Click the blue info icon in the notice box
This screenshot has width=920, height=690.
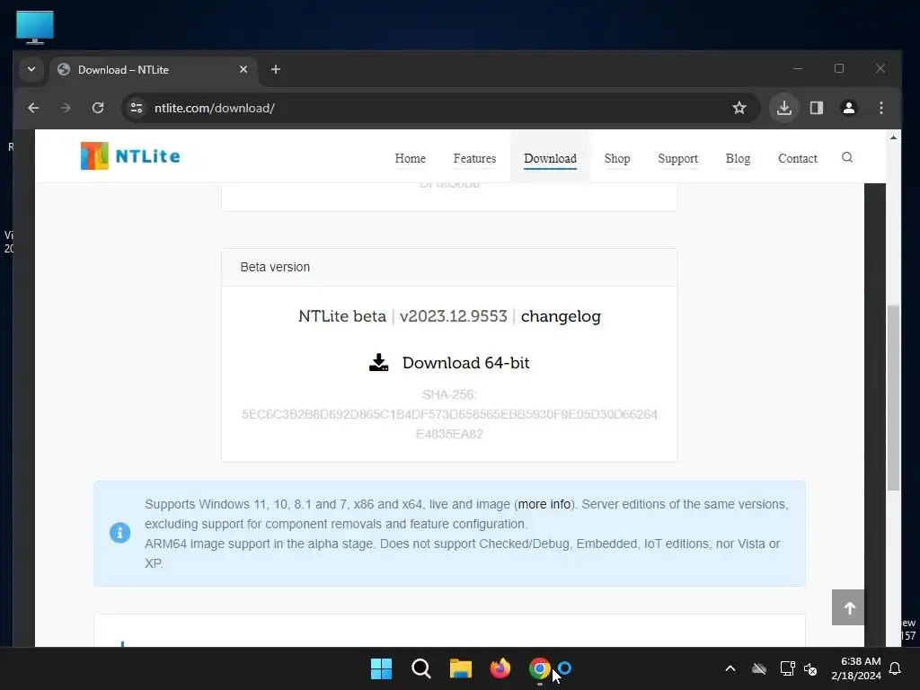point(120,533)
